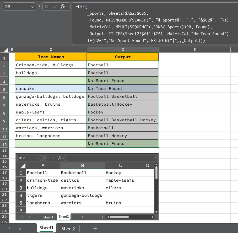Click the three-dot handle beside the Name Box

click(x=39, y=7)
